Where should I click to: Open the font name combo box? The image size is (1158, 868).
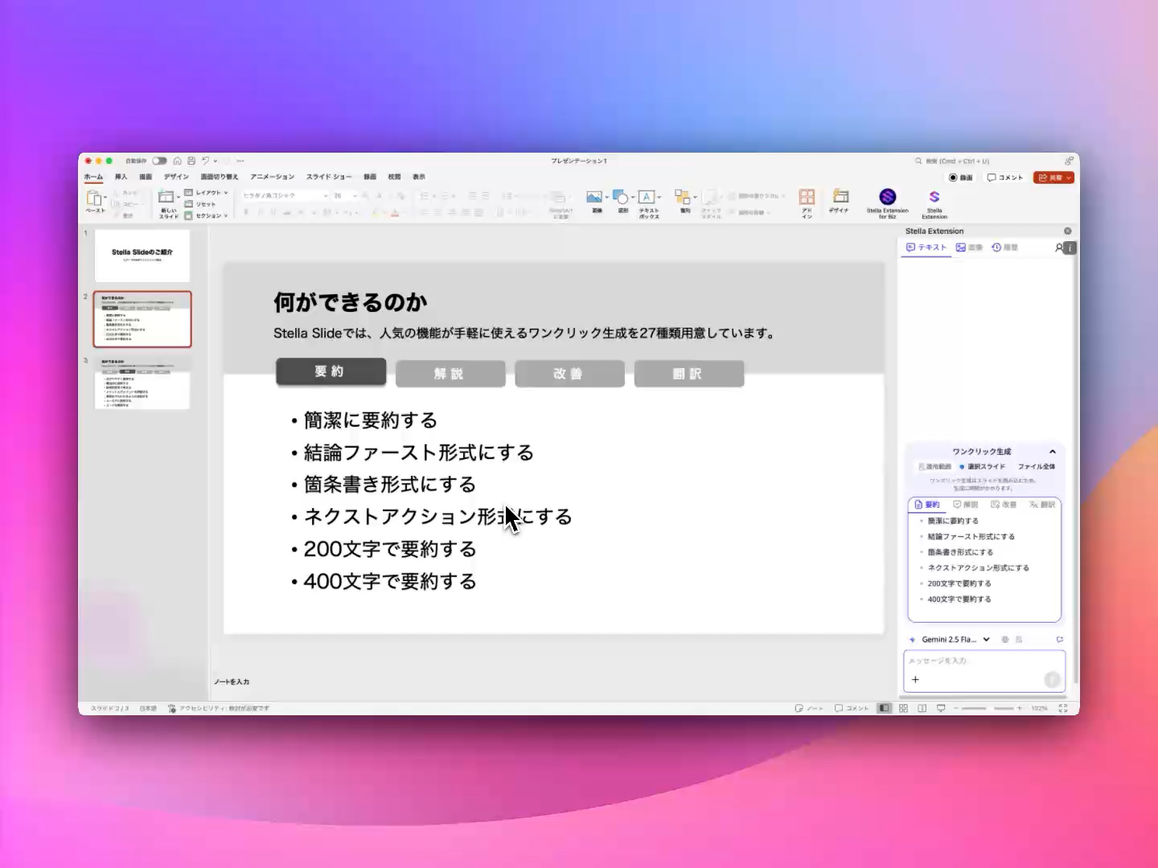click(x=285, y=195)
